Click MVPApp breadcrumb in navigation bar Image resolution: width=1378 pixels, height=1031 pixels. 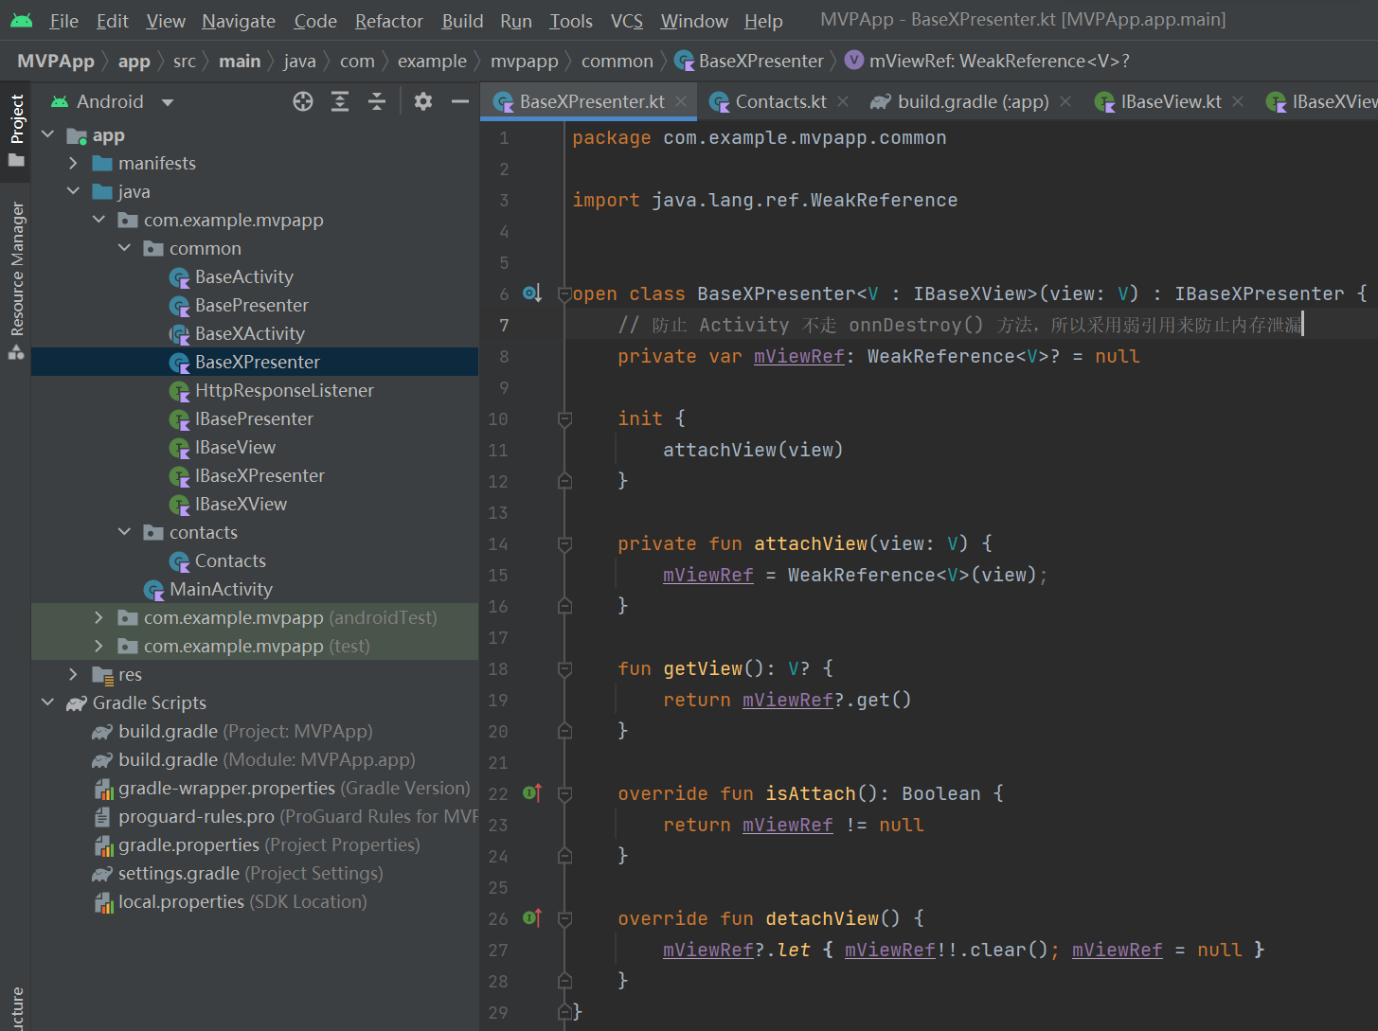pos(56,62)
